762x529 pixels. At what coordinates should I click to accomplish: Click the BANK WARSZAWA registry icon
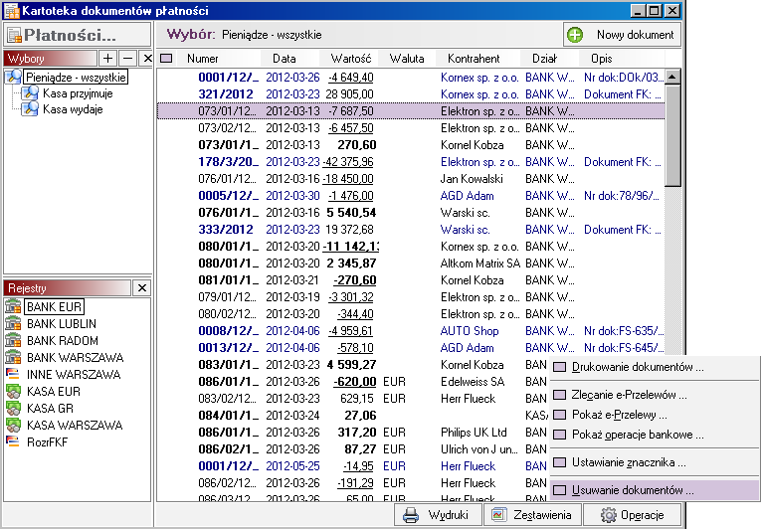[x=13, y=358]
